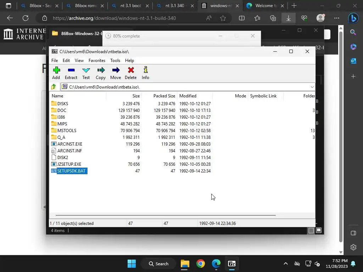Screen dimensions: 363x272
Task: Click the 7-Zip horizontal scrollbar
Action: tap(166, 215)
